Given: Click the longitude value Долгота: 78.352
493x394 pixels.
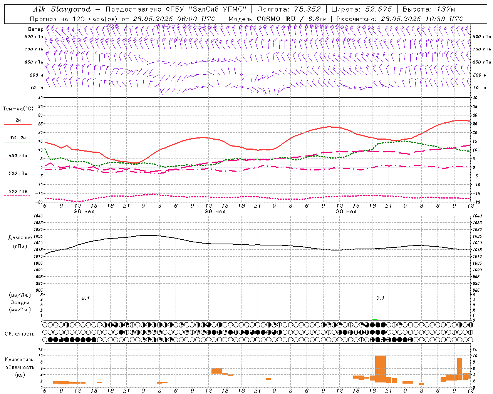Looking at the screenshot, I should (288, 9).
